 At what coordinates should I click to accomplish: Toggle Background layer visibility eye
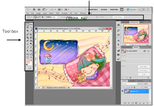click(x=123, y=91)
